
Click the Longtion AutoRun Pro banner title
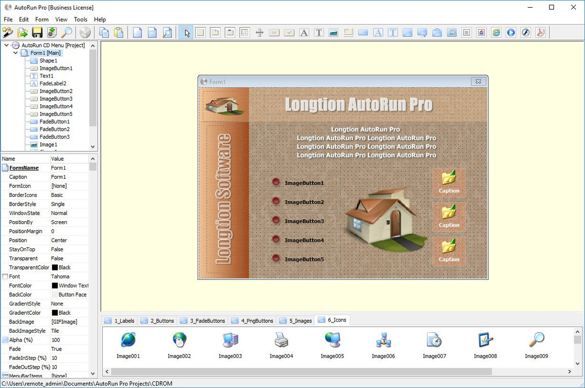pyautogui.click(x=358, y=104)
